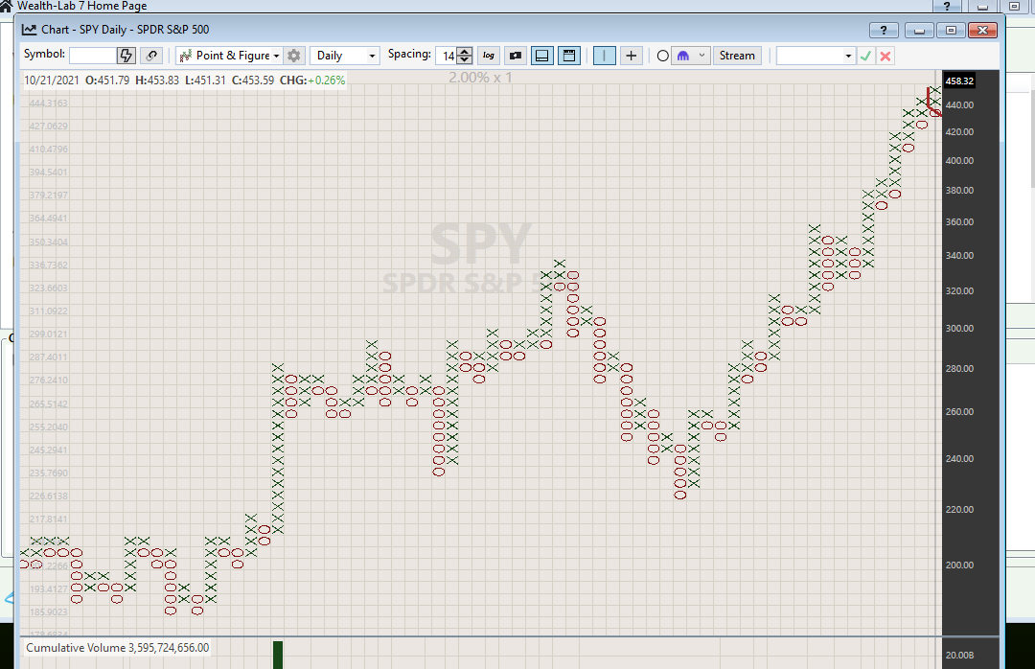Click the main window help button
Image resolution: width=1035 pixels, height=669 pixels.
click(947, 6)
